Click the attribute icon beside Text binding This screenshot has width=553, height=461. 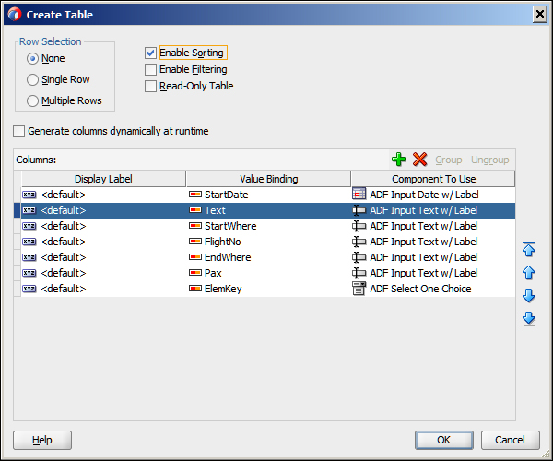pyautogui.click(x=195, y=210)
